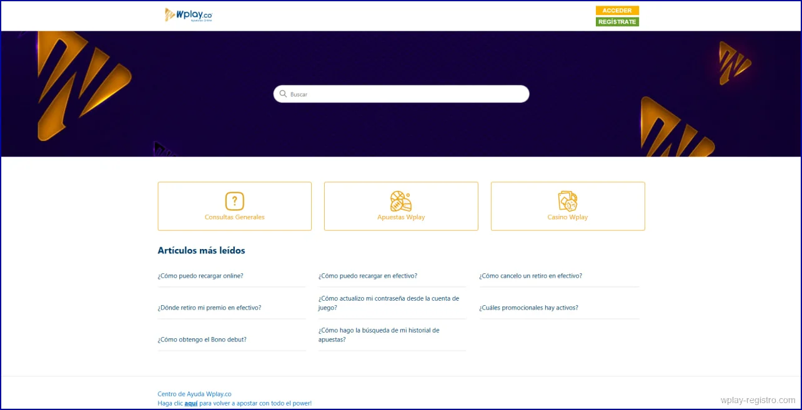This screenshot has height=410, width=802.
Task: Open article about historial de apuestas search
Action: (379, 335)
